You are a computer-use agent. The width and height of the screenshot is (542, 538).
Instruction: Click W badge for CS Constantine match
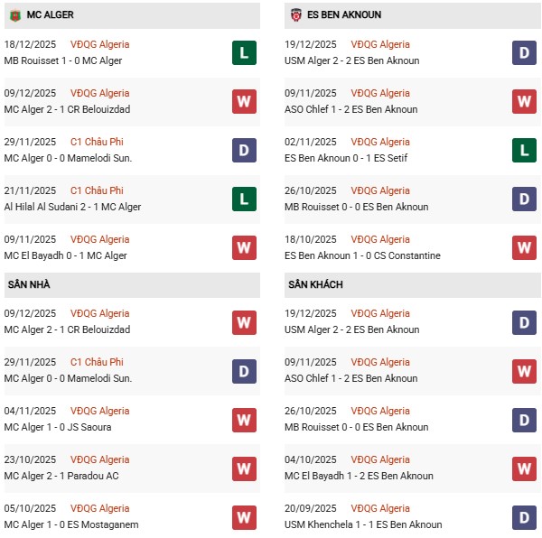(x=524, y=247)
